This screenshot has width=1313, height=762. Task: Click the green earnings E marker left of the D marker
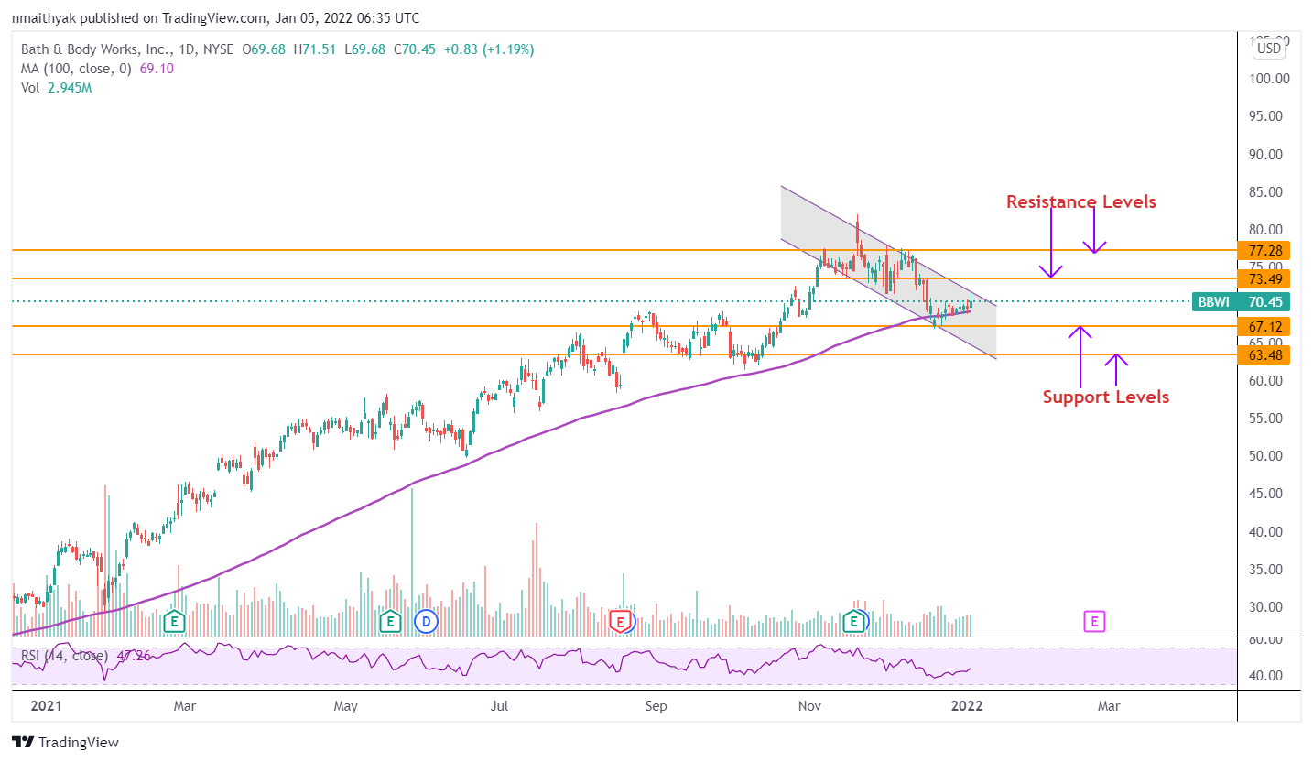click(x=391, y=622)
